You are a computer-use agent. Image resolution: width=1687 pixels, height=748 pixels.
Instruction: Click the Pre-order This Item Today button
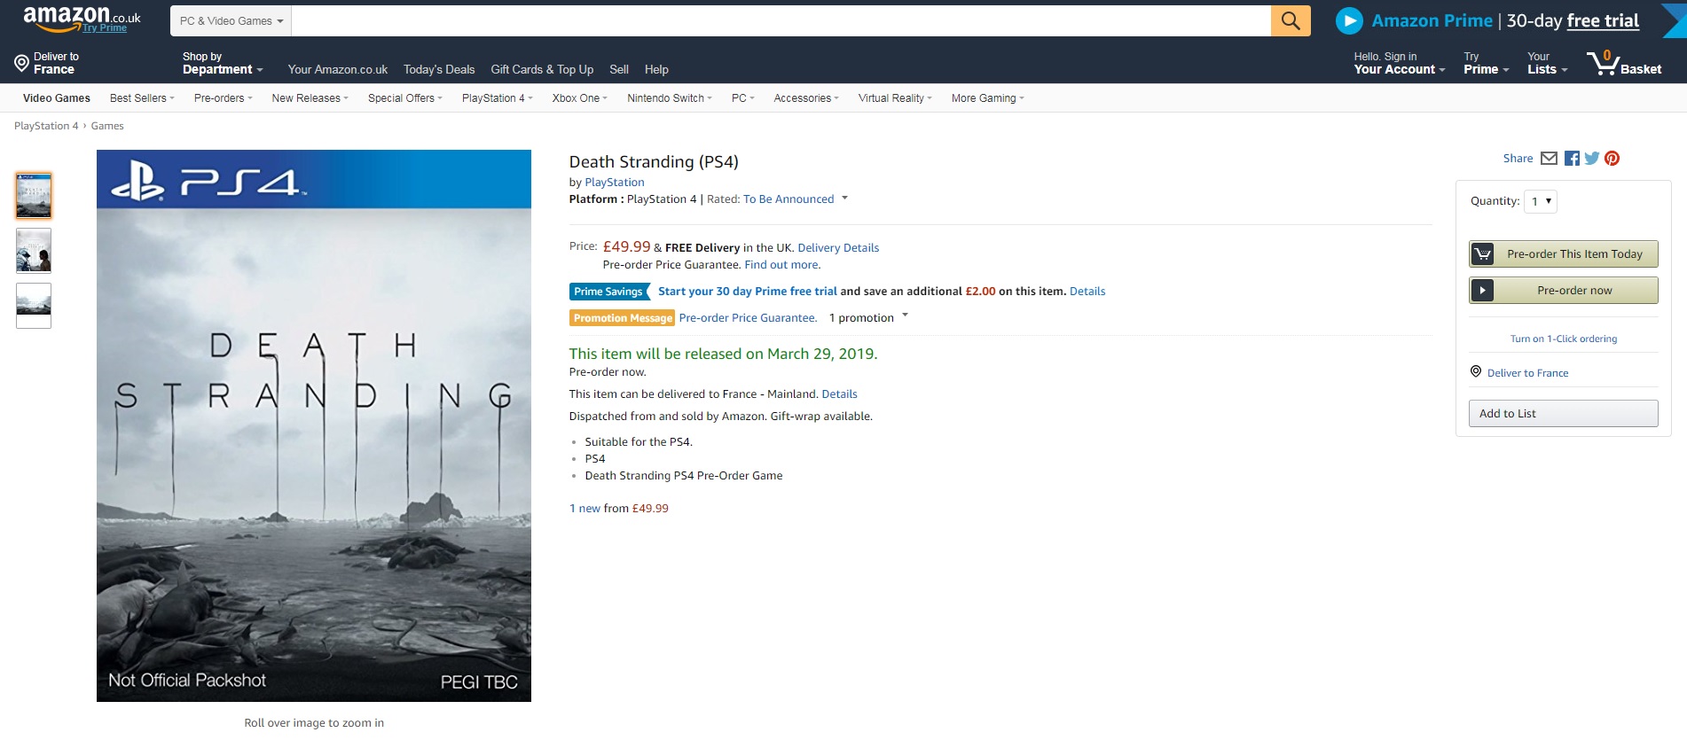(1564, 254)
